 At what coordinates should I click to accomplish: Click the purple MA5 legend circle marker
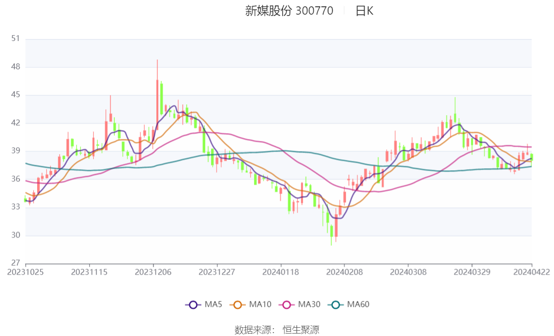pyautogui.click(x=193, y=305)
